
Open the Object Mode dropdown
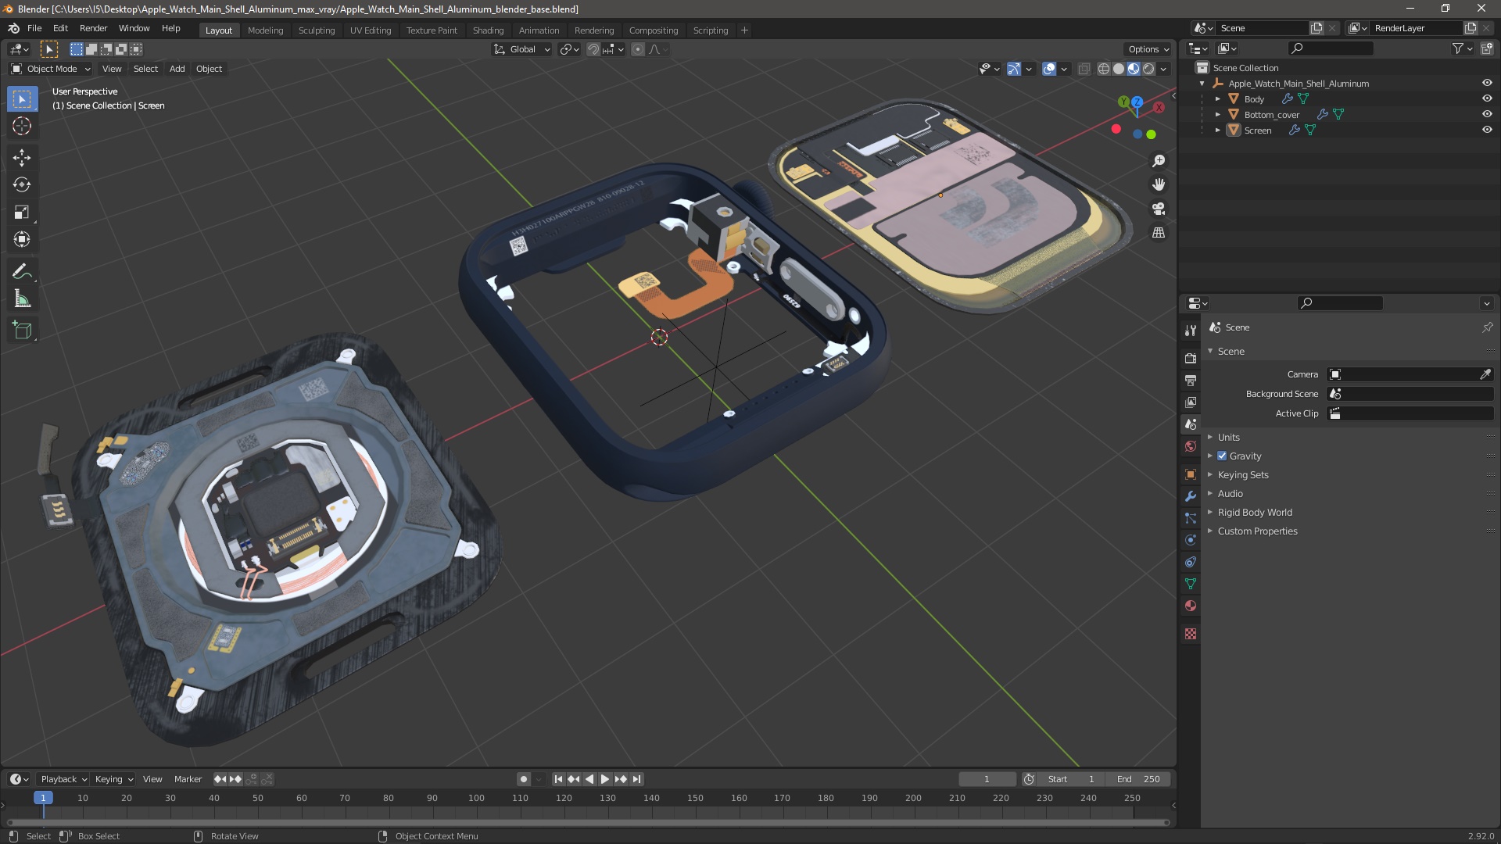[50, 69]
